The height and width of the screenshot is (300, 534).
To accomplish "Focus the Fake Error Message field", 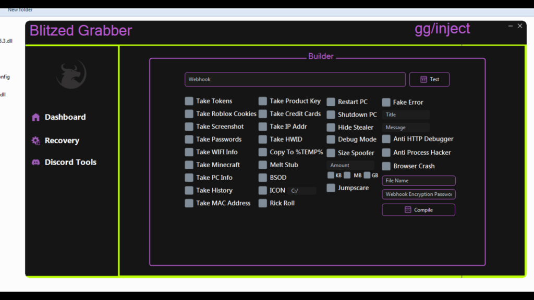I will click(x=406, y=127).
